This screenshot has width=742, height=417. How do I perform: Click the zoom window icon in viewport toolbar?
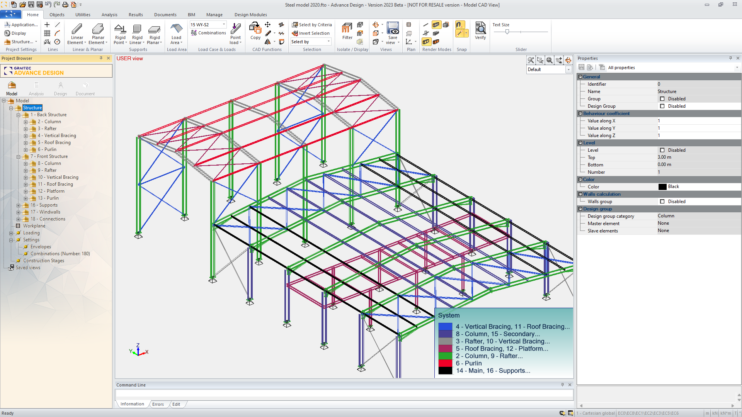coord(540,60)
